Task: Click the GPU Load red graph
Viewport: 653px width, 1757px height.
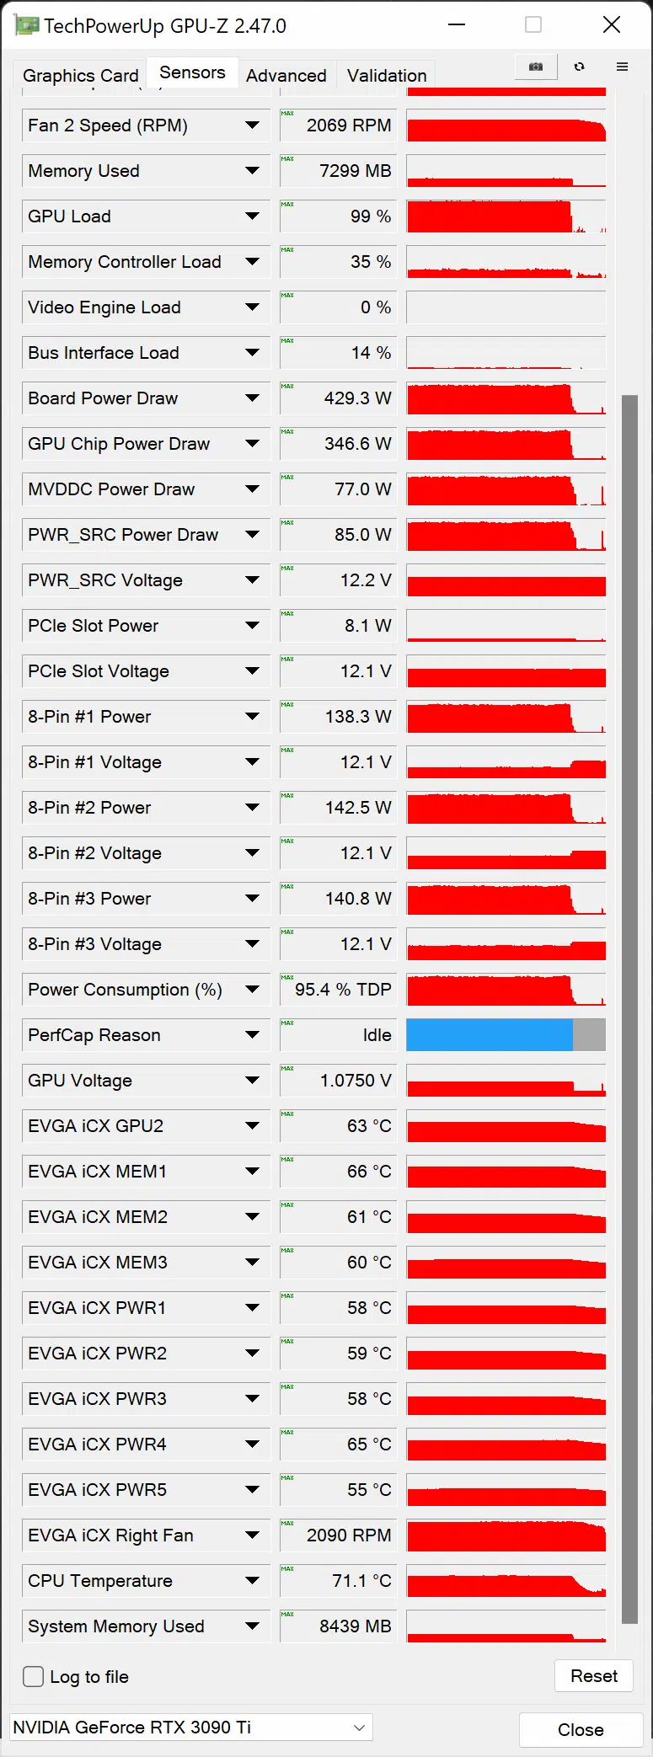Action: tap(506, 216)
